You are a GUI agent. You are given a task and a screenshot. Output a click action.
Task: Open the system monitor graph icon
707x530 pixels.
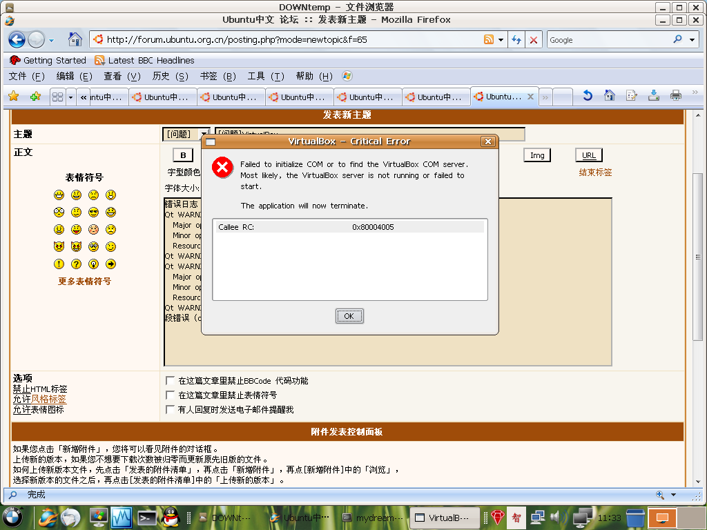pyautogui.click(x=122, y=518)
